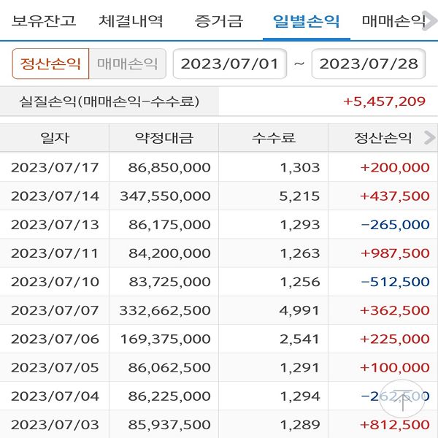Click the 정산손익 table column header
This screenshot has width=438, height=438.
pos(383,138)
